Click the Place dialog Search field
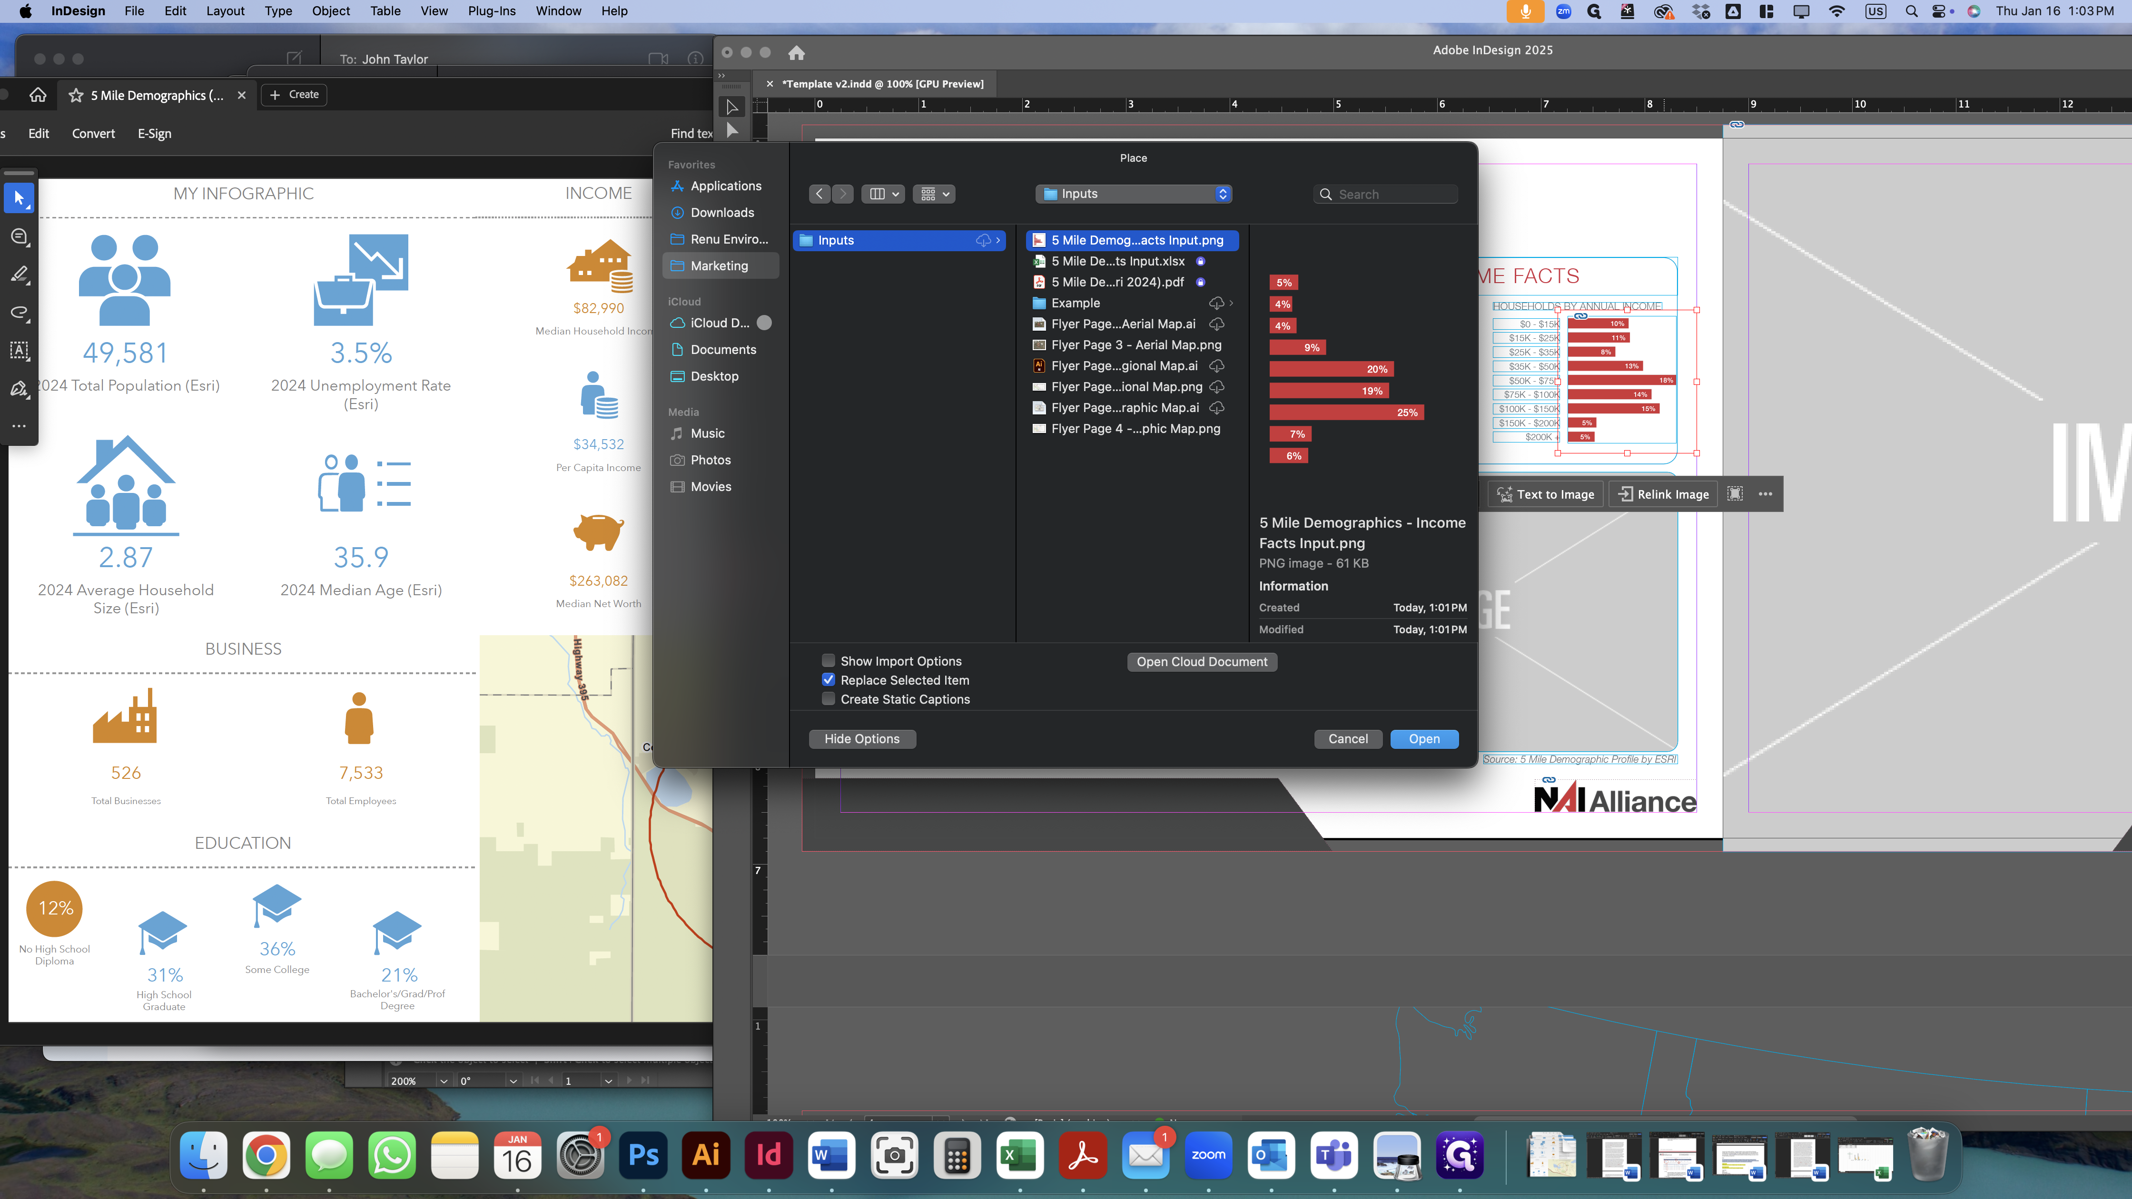2132x1199 pixels. 1385,194
